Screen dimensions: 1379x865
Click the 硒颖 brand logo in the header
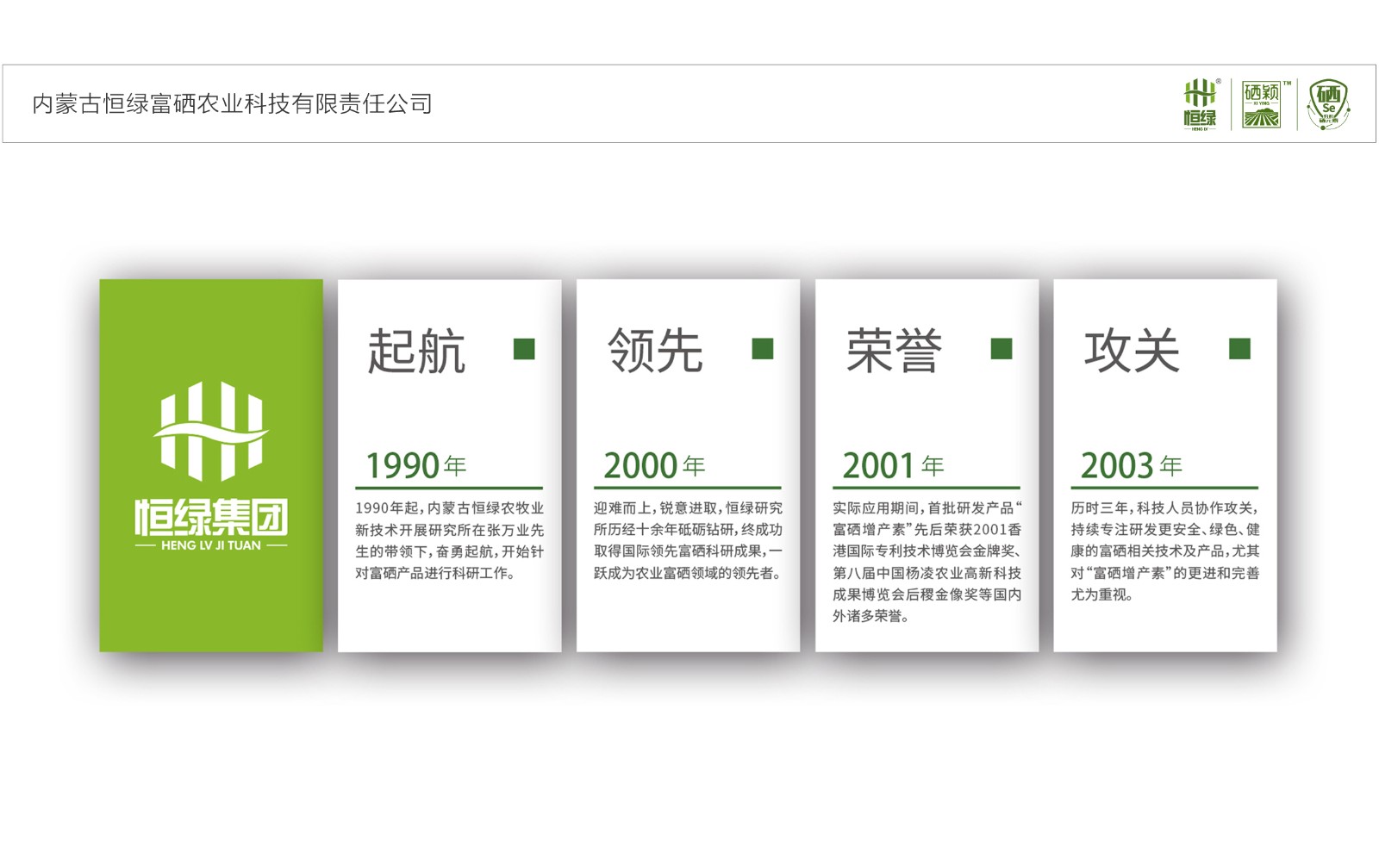tap(1263, 104)
